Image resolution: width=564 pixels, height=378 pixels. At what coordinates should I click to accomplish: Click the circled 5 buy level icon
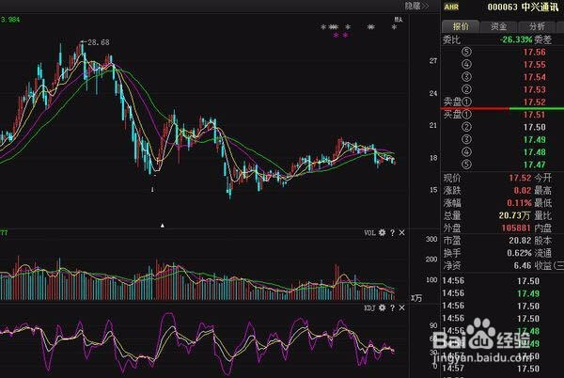click(x=466, y=165)
